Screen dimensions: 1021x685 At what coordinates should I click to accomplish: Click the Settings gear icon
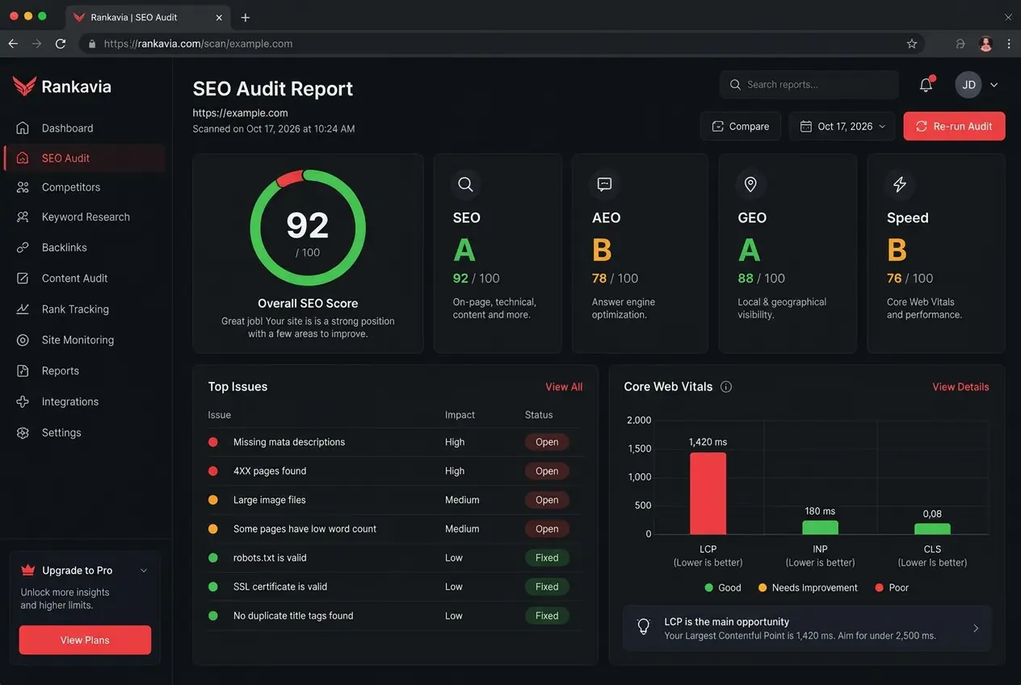point(23,433)
